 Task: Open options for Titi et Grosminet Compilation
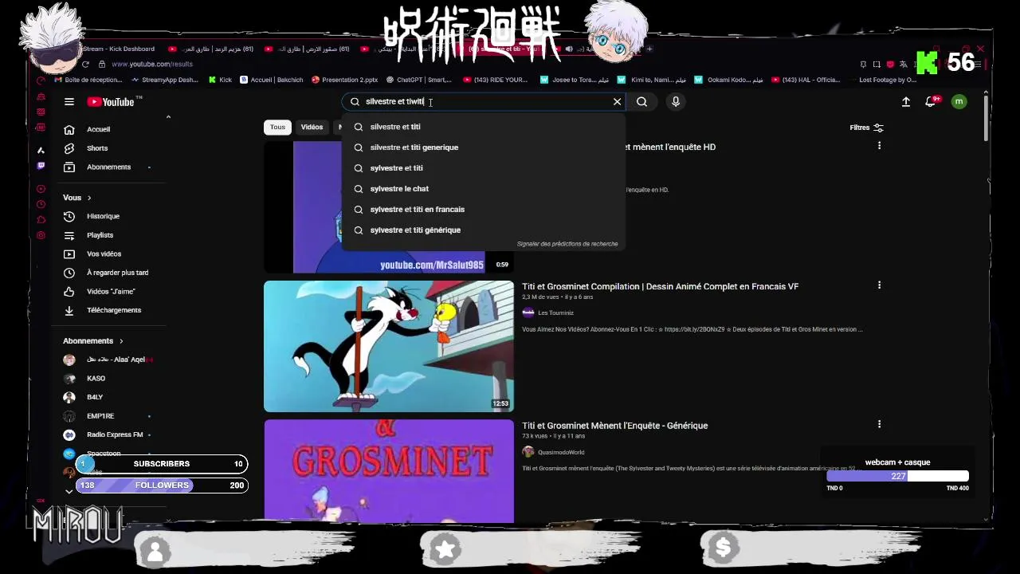pos(879,285)
